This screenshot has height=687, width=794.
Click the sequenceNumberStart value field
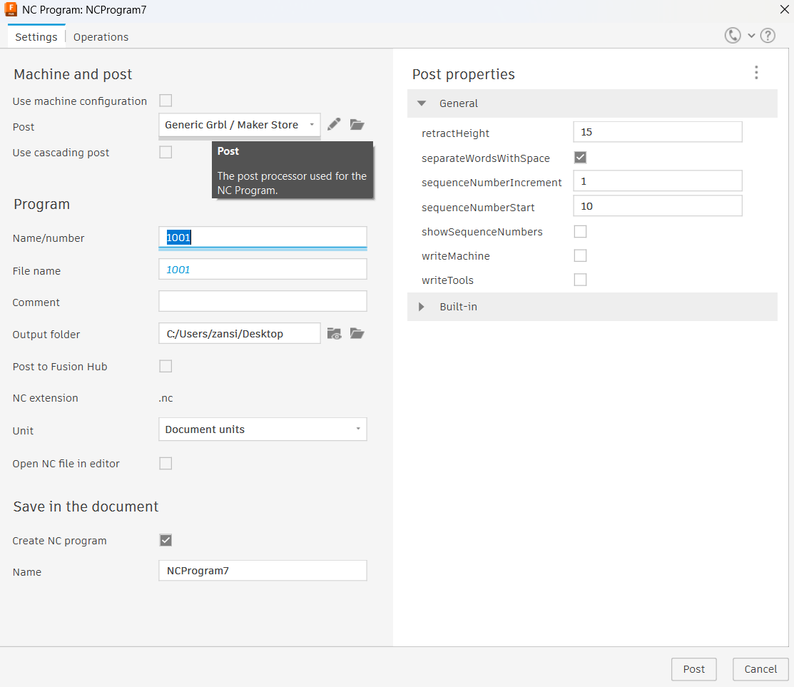(x=658, y=206)
